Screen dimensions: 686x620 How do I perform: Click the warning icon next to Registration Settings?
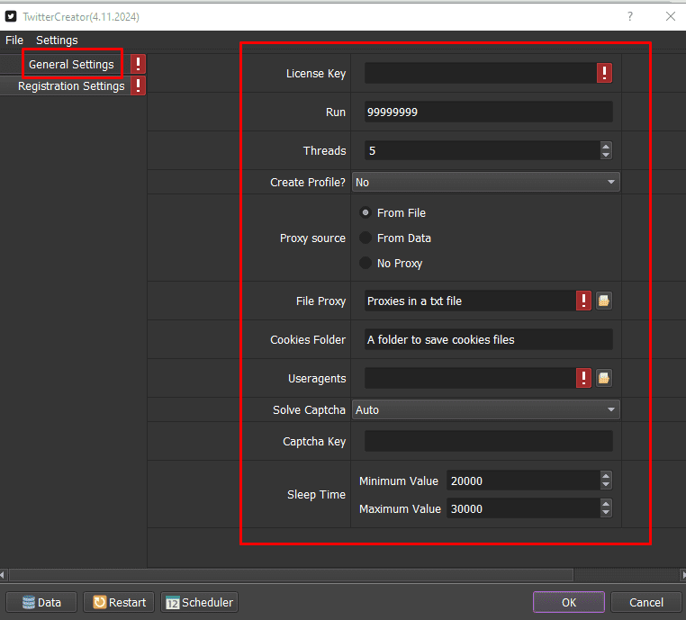coord(139,85)
